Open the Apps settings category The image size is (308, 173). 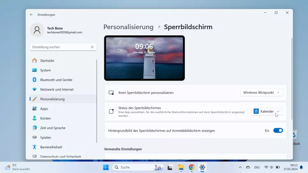click(x=63, y=108)
